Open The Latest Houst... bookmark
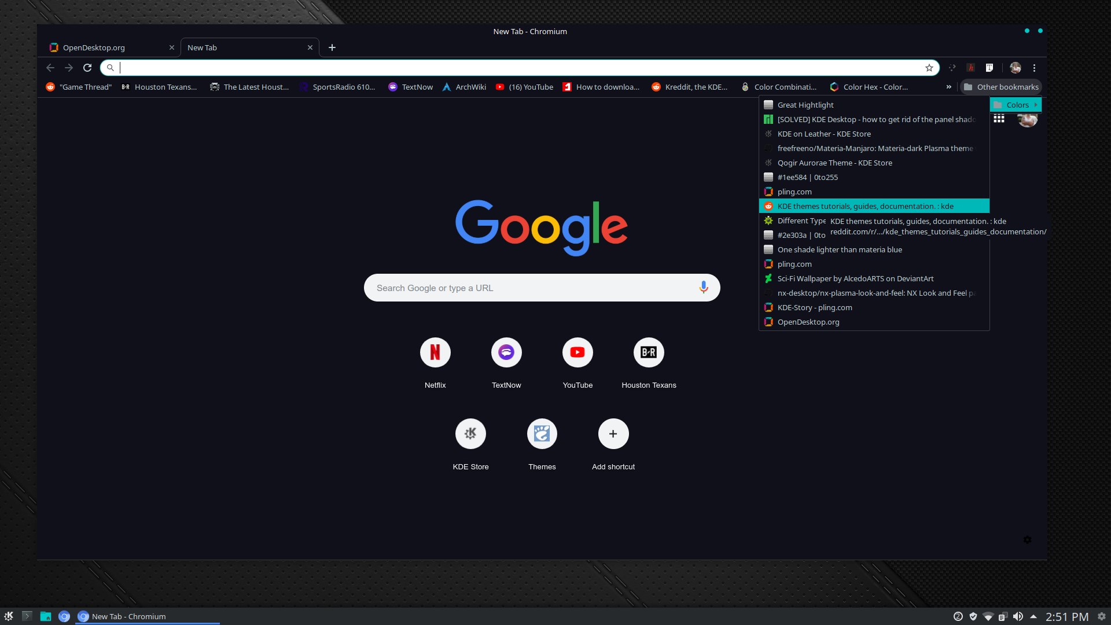Screen dimensions: 1111x625 click(249, 87)
